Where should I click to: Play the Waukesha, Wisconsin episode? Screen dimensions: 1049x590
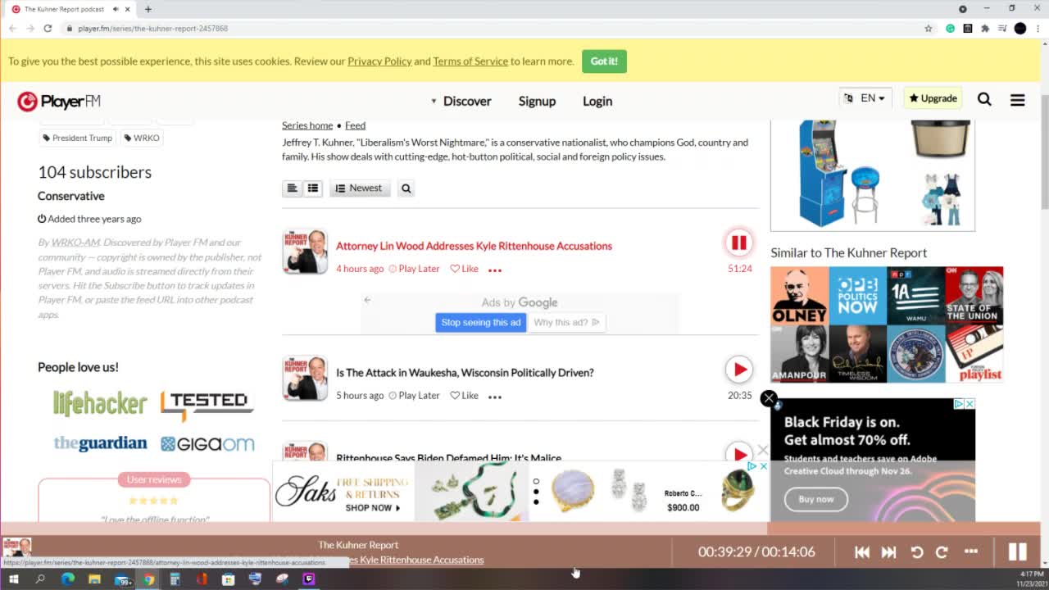pyautogui.click(x=738, y=370)
